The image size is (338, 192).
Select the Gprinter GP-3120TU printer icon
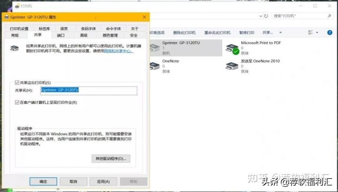154,48
